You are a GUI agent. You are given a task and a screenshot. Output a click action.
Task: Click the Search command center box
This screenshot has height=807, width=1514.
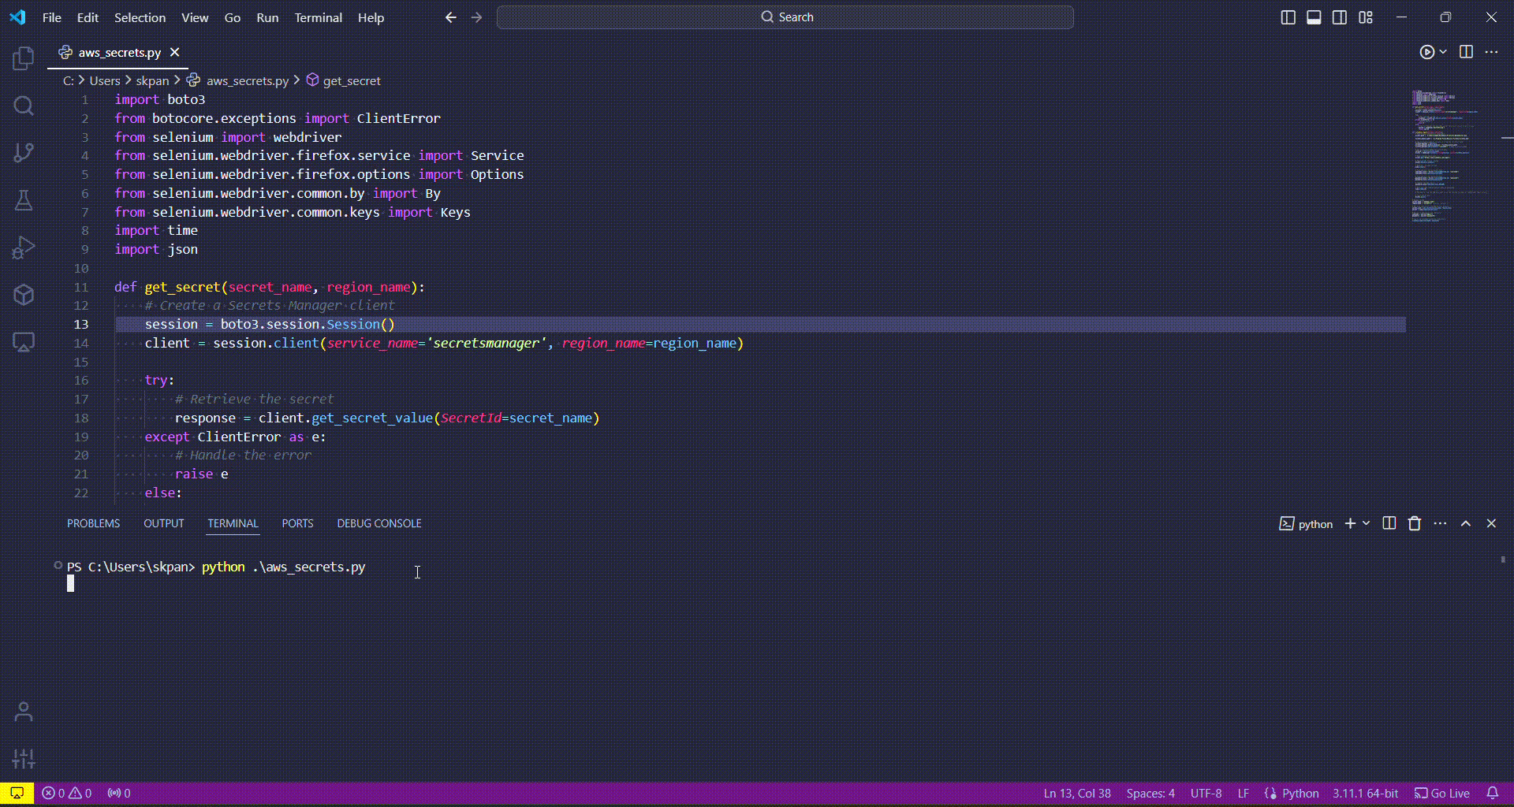click(x=785, y=17)
